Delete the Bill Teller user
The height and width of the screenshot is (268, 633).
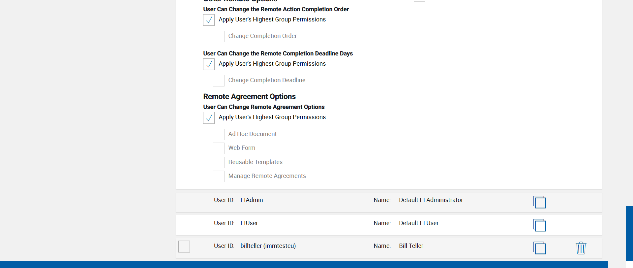(581, 248)
